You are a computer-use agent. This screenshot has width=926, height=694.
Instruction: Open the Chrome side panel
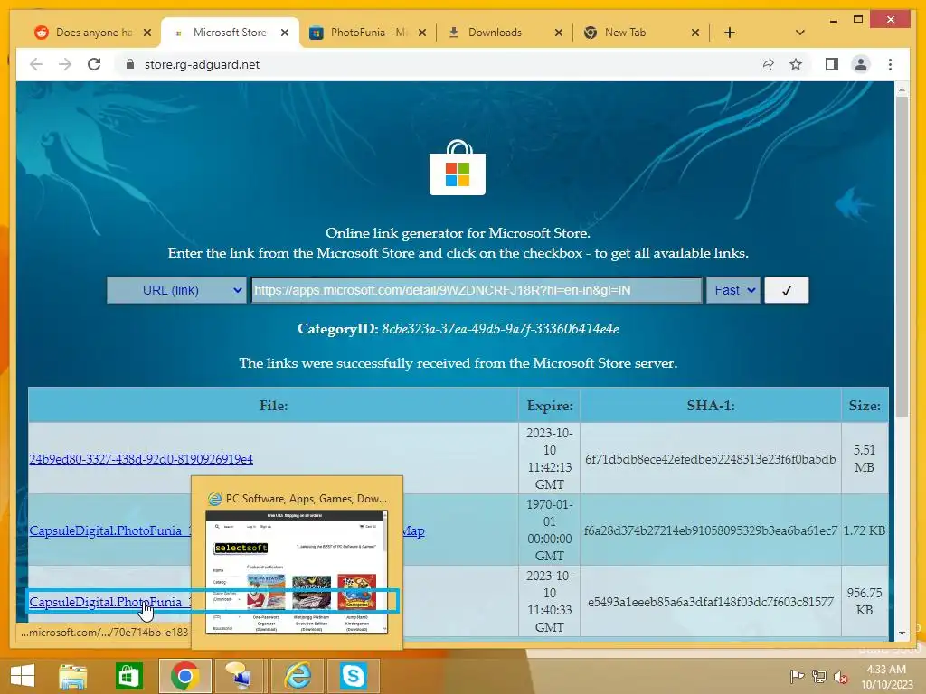click(x=832, y=64)
